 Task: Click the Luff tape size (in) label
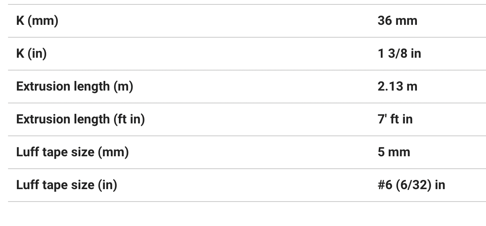[67, 185]
